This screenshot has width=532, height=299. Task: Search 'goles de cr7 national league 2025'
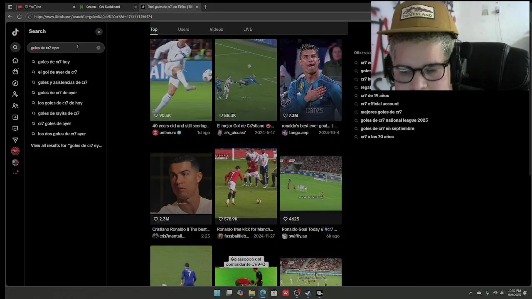pyautogui.click(x=394, y=120)
